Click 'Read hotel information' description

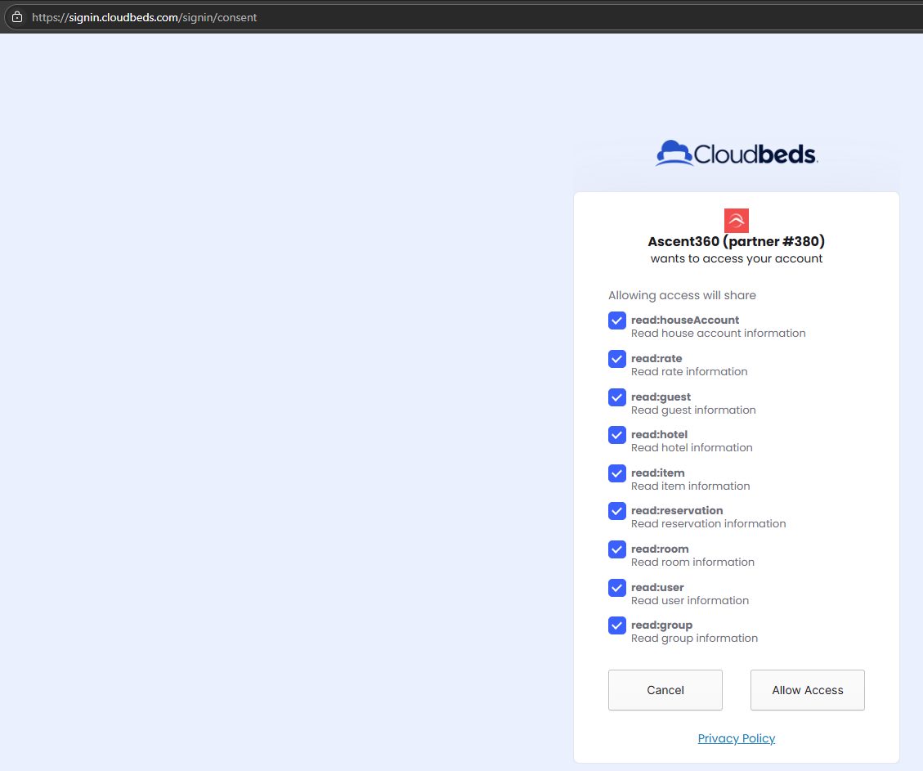(692, 447)
